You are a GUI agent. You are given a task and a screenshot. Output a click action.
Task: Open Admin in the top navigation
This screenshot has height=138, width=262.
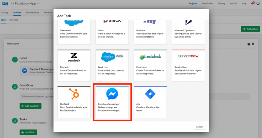[233, 3]
